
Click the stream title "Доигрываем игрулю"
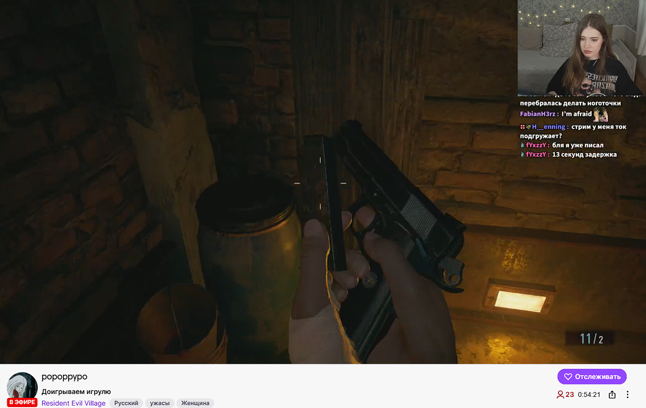(76, 392)
